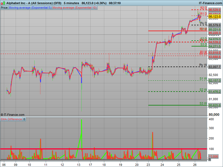Image resolution: width=223 pixels, height=167 pixels.
Task: Click the 'S2 W' support line label
Action: pyautogui.click(x=203, y=90)
